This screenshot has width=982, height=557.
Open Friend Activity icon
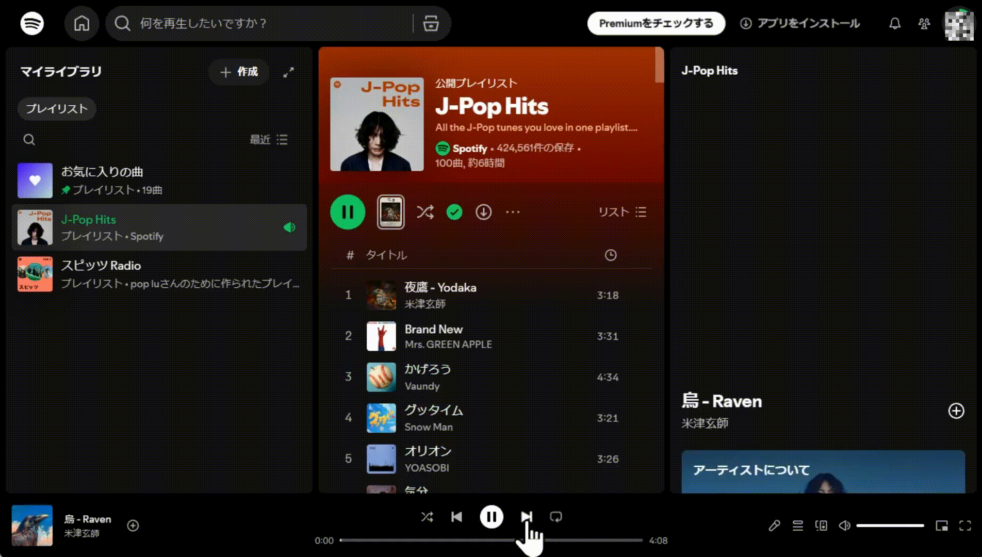point(924,23)
